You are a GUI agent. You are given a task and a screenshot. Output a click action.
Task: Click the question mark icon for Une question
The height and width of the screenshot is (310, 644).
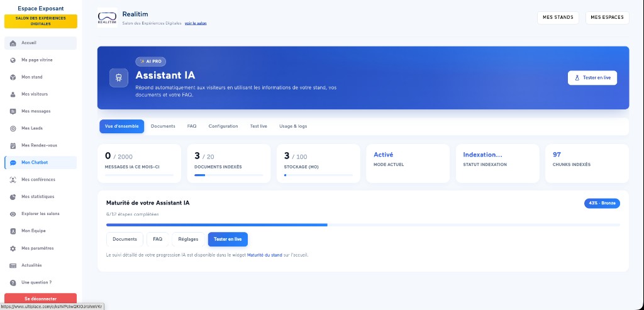tap(13, 283)
